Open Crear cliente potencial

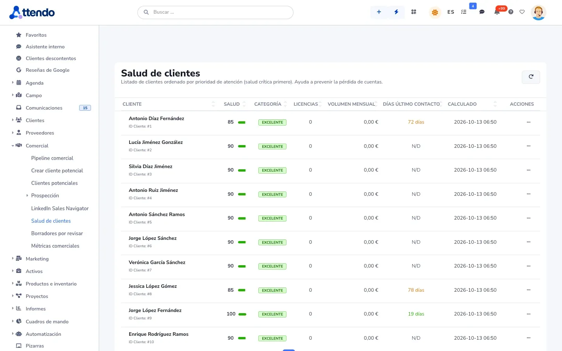coord(57,171)
